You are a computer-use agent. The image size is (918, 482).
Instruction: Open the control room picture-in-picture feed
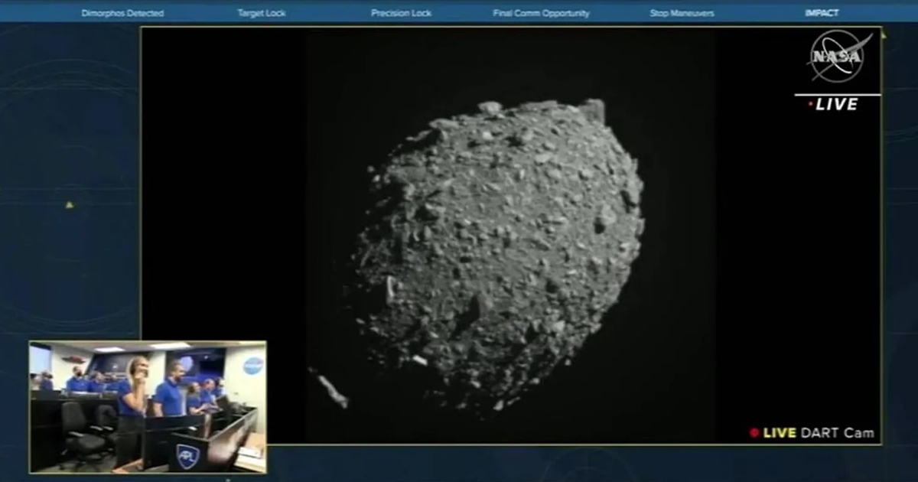coord(148,407)
